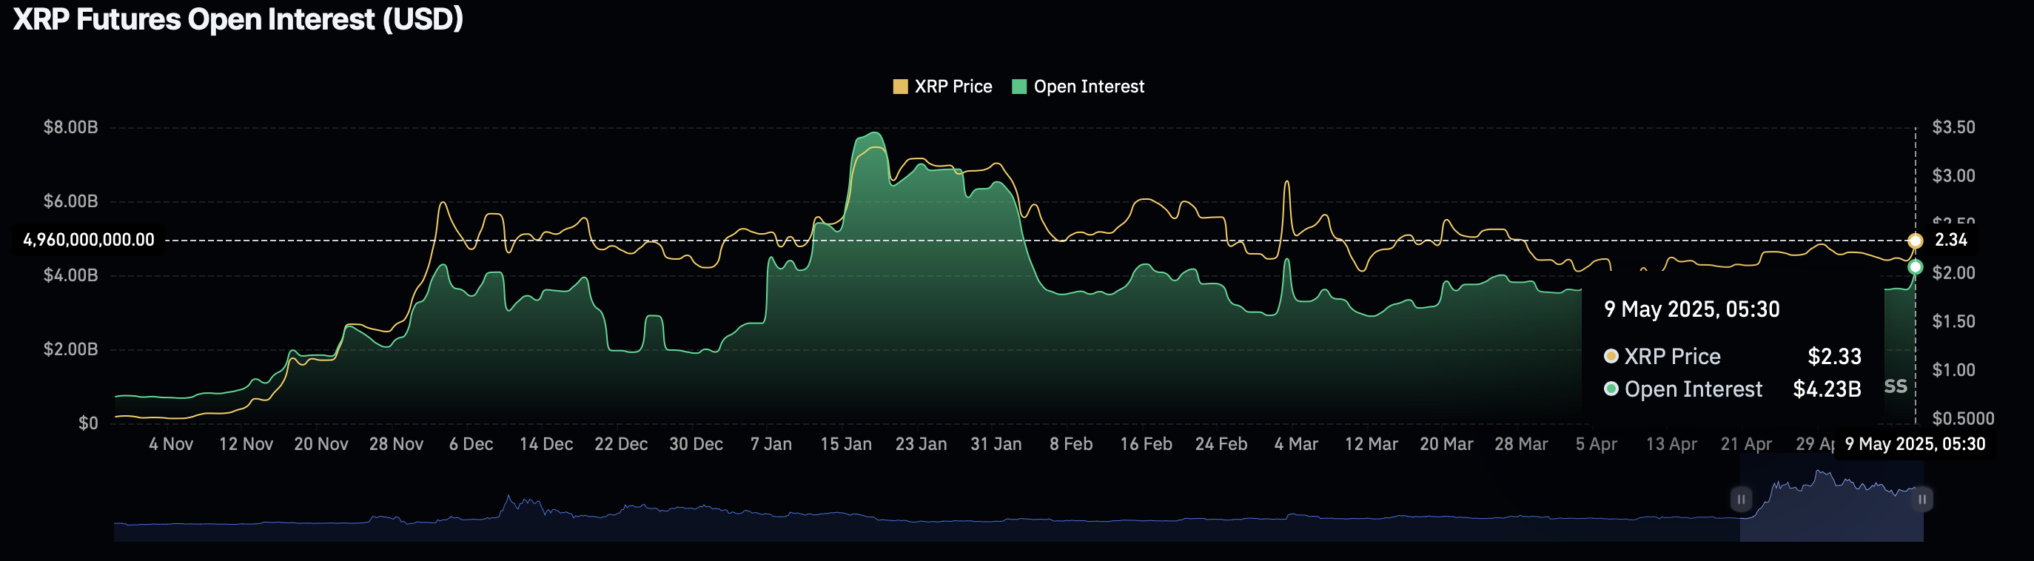Click the 28 Mar date label

pyautogui.click(x=1522, y=444)
